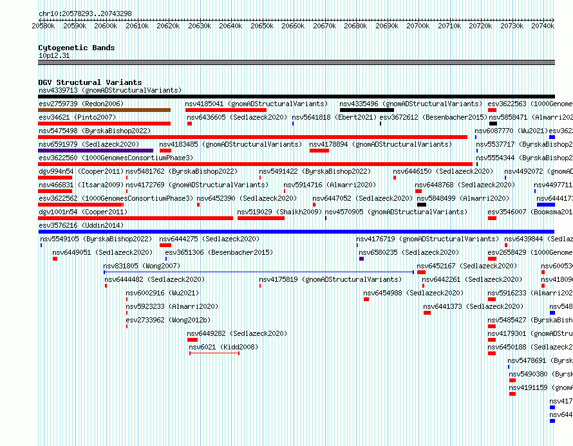Viewport: 573px width, 446px height.
Task: Click the 20660k ruler position label
Action: pos(293,26)
